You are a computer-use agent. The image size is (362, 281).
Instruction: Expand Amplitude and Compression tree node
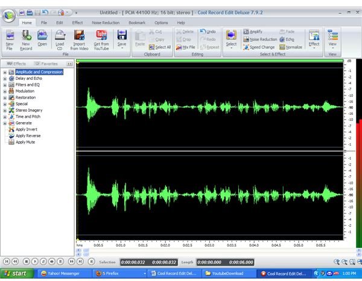point(5,73)
